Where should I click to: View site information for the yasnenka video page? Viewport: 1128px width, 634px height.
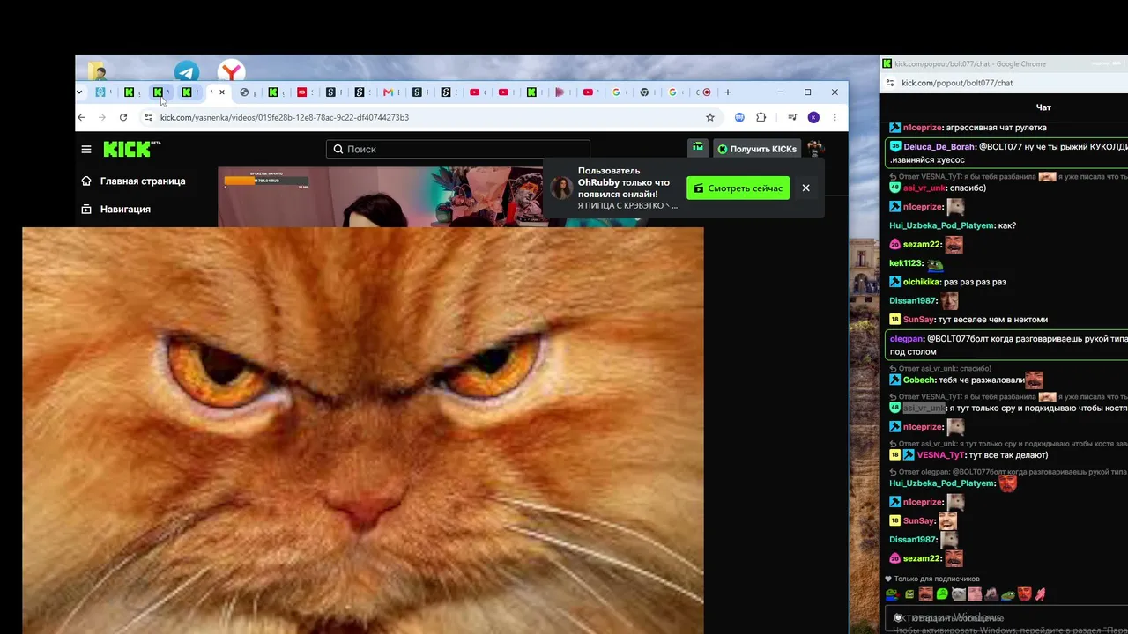(x=148, y=117)
